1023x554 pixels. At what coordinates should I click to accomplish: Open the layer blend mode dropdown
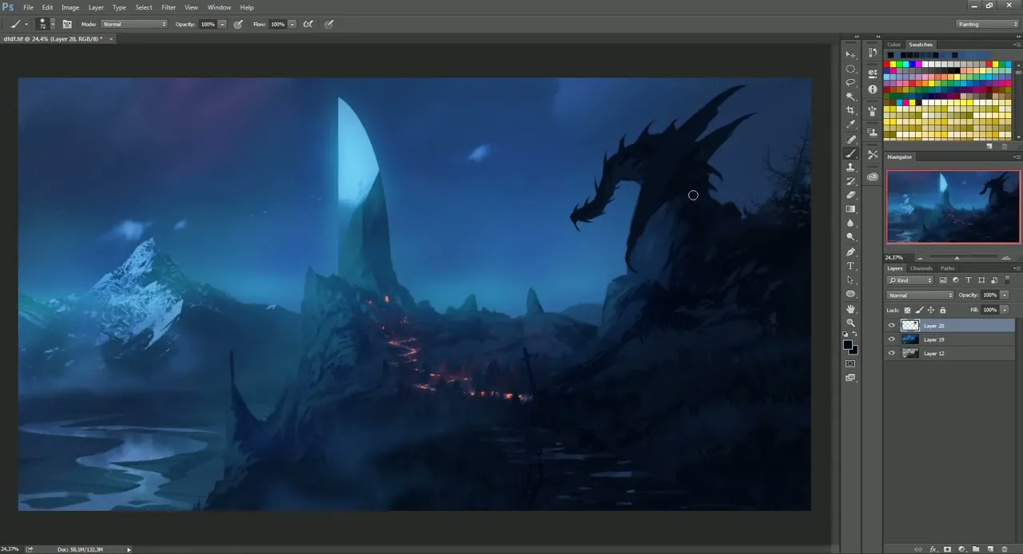point(920,295)
